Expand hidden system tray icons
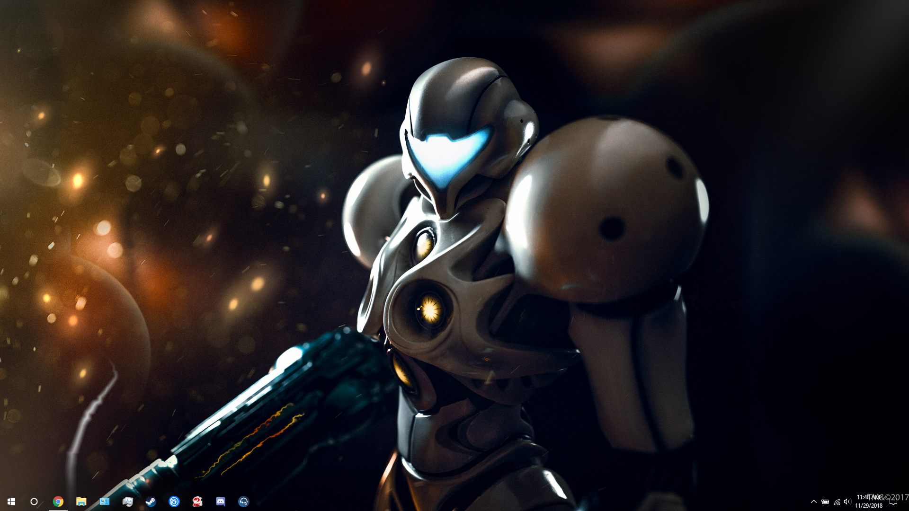The image size is (909, 511). click(814, 502)
